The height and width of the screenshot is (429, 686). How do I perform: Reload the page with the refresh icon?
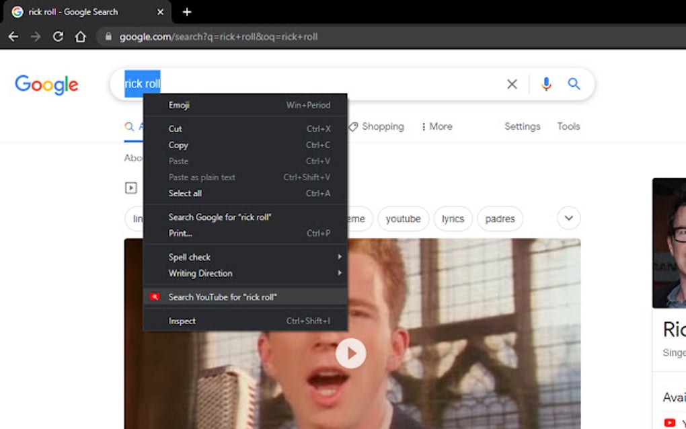58,36
